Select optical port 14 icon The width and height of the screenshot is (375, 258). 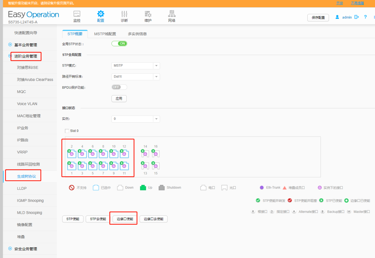pos(145,153)
